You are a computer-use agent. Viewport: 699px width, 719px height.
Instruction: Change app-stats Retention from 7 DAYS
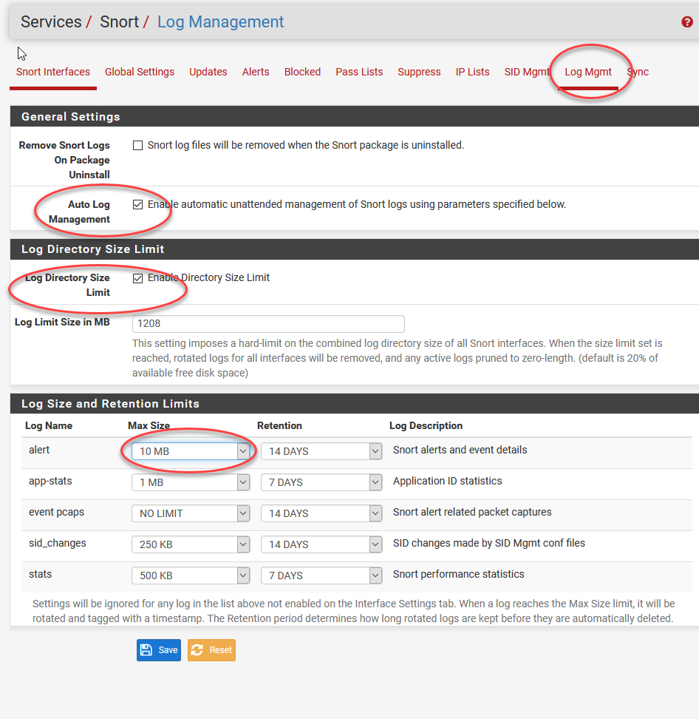[321, 482]
